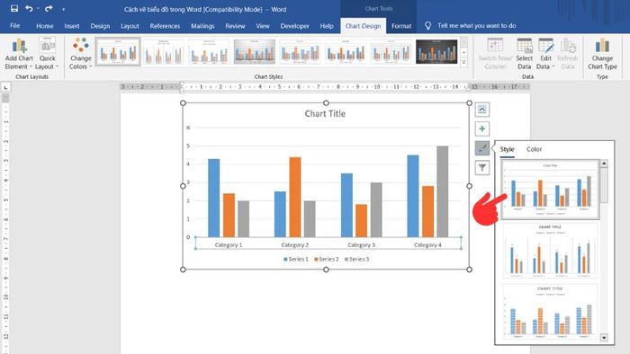Apply the sixth chart style in the ribbon gallery
Viewport: 630px width, 354px height.
click(x=345, y=52)
